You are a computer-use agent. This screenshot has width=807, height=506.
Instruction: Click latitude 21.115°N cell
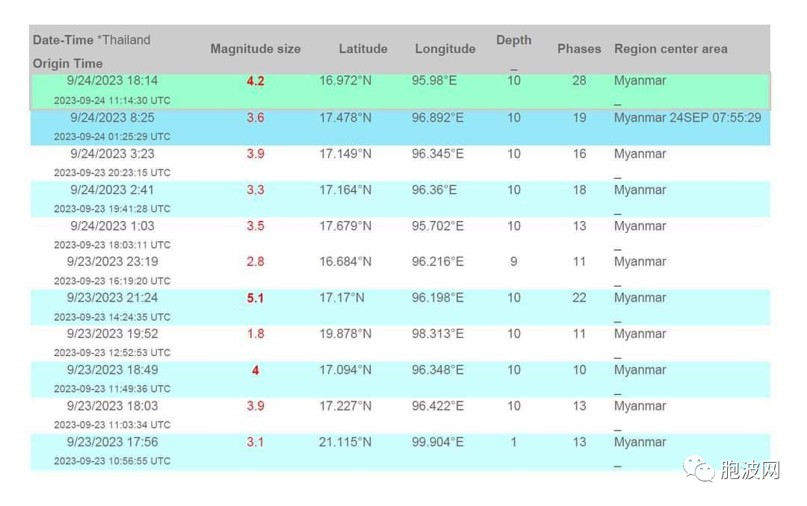[x=344, y=442]
